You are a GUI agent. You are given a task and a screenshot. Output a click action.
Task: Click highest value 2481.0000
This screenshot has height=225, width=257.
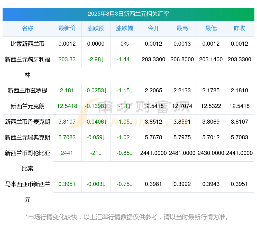182,153
